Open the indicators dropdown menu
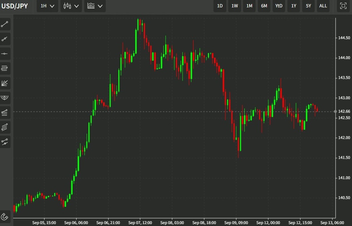The image size is (352, 226). click(x=95, y=6)
